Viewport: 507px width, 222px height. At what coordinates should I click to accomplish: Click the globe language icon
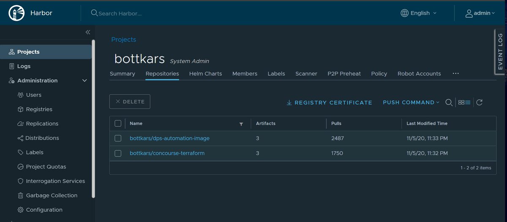pos(405,13)
